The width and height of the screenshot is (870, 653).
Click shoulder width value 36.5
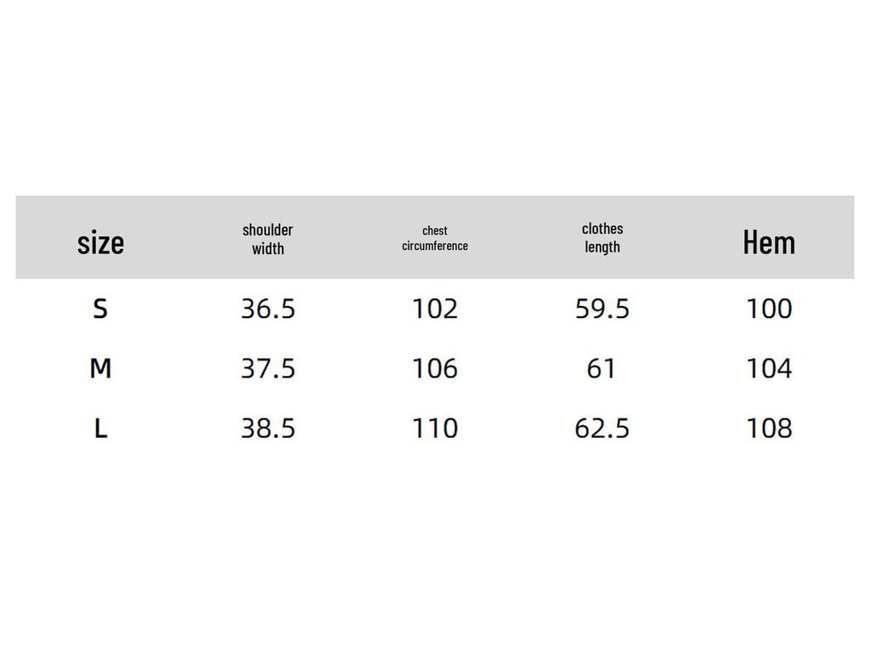(268, 309)
